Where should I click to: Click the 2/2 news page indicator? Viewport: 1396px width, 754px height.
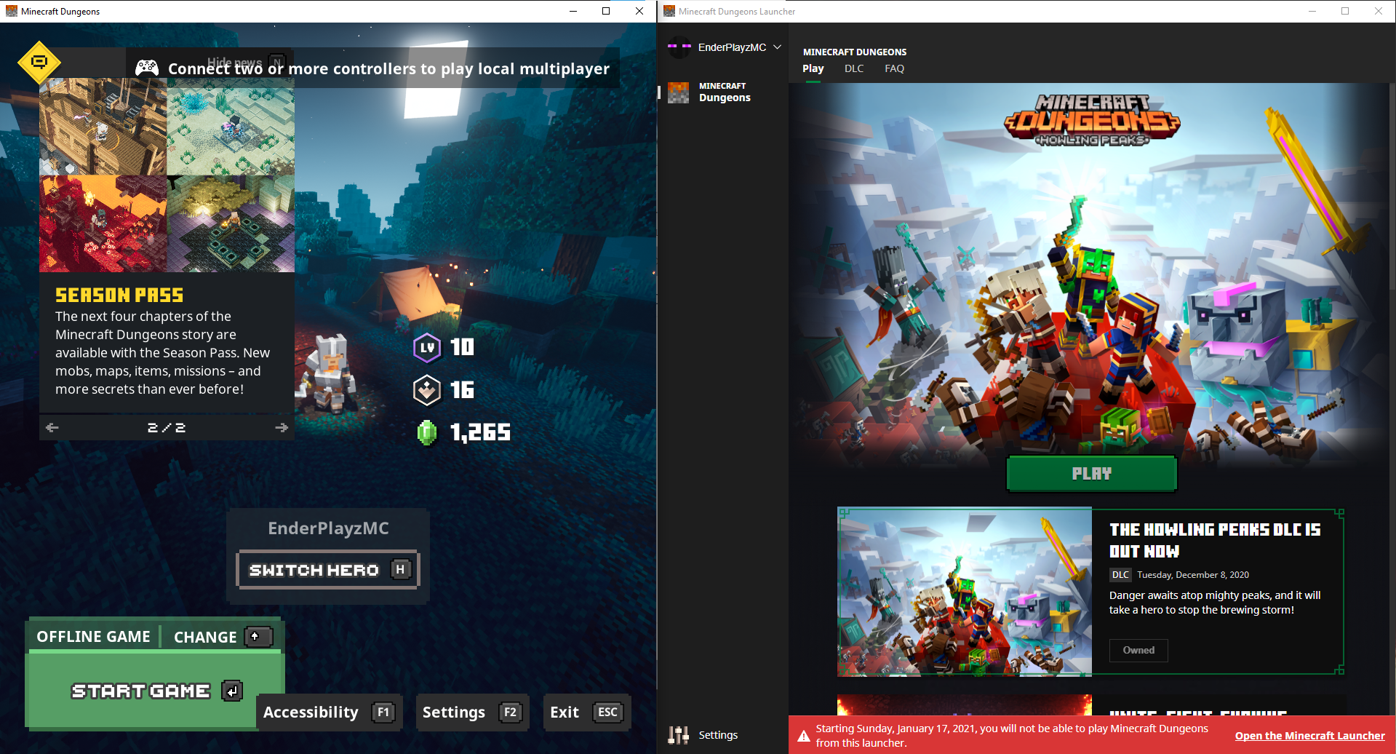click(167, 427)
